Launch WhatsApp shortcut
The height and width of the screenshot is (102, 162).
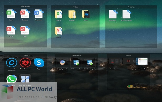[12, 79]
